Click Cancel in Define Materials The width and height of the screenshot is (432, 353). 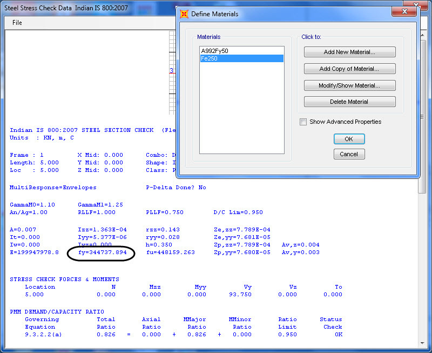349,154
